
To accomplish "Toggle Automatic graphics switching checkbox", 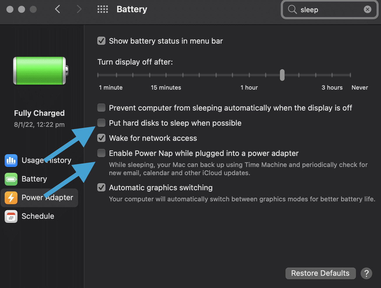I will point(101,187).
